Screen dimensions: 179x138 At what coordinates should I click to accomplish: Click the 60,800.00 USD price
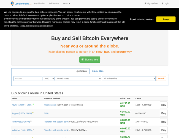point(125,122)
